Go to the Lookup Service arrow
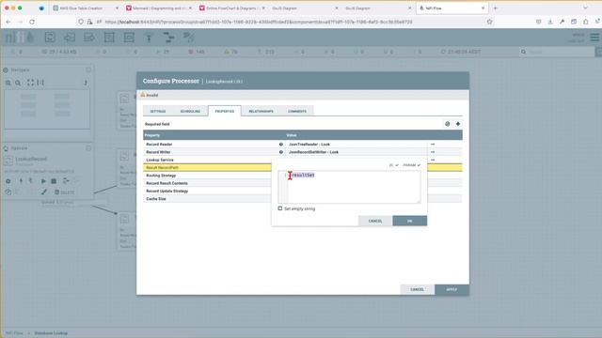The height and width of the screenshot is (338, 602). coord(433,160)
